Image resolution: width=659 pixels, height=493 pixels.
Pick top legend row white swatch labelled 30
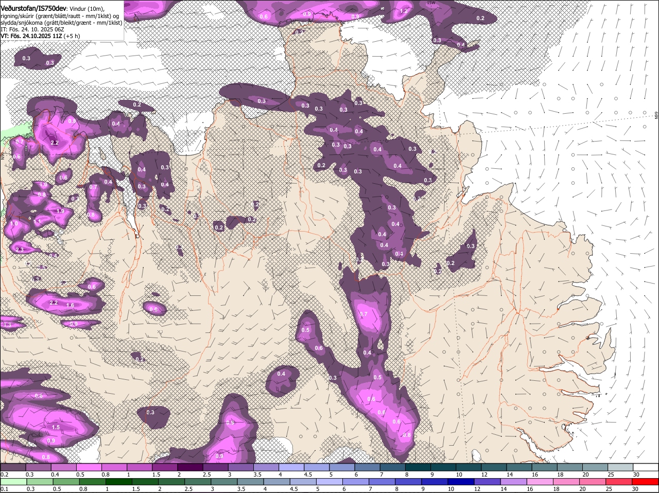646,467
